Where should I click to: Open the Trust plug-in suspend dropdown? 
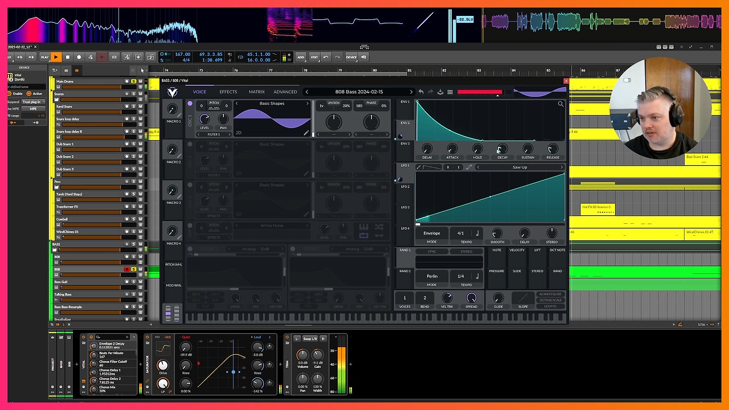pos(34,101)
